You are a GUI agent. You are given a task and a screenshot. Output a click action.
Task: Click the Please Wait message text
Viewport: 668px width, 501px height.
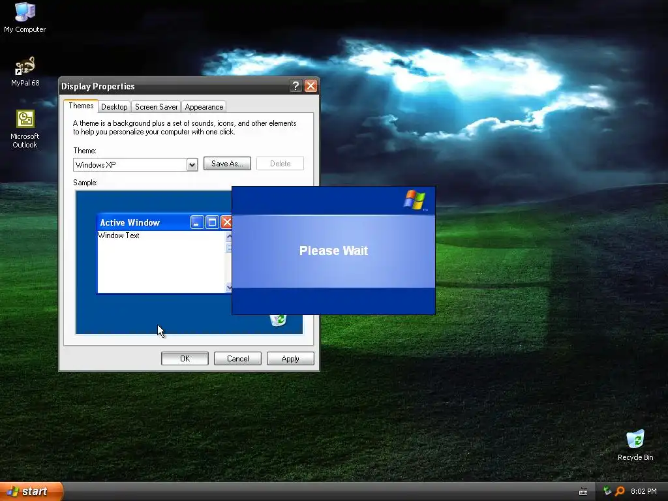click(x=333, y=250)
